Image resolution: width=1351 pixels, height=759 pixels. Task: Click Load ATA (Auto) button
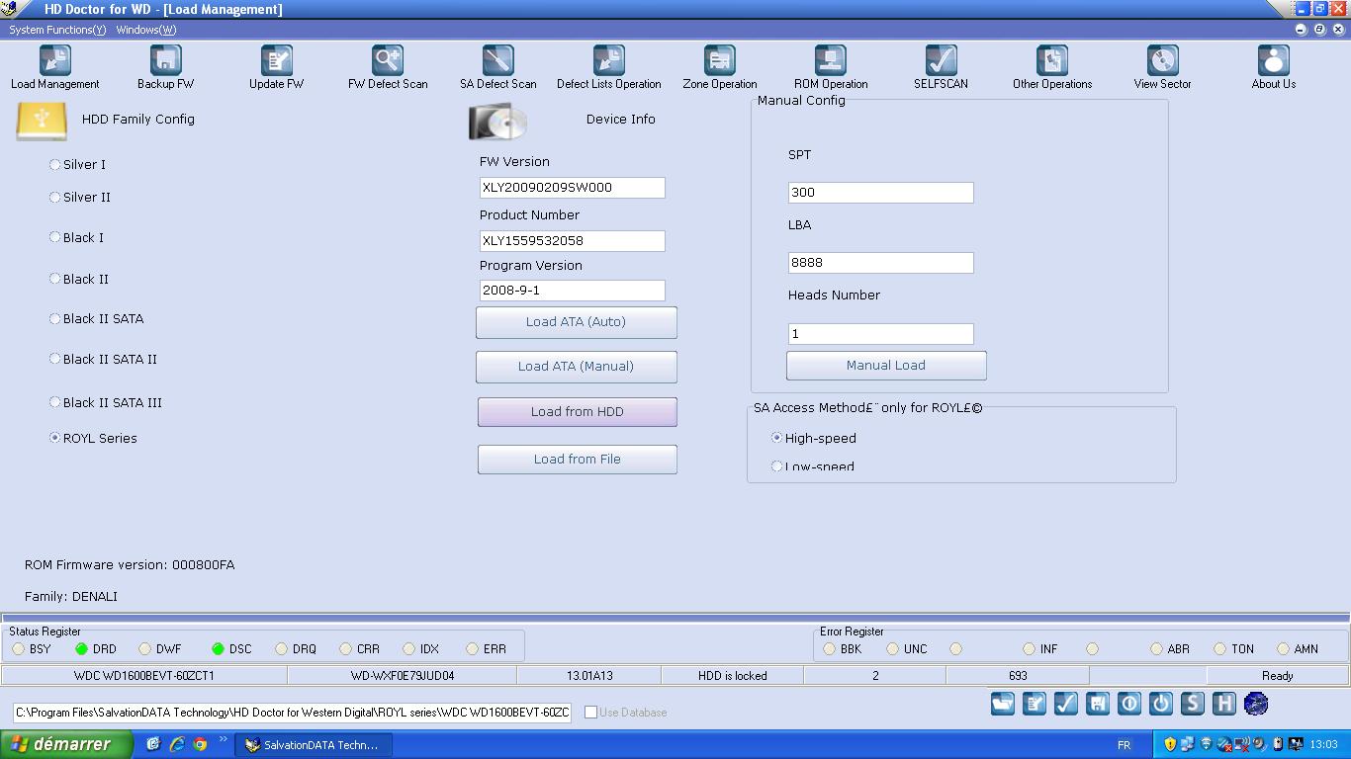[x=577, y=322]
